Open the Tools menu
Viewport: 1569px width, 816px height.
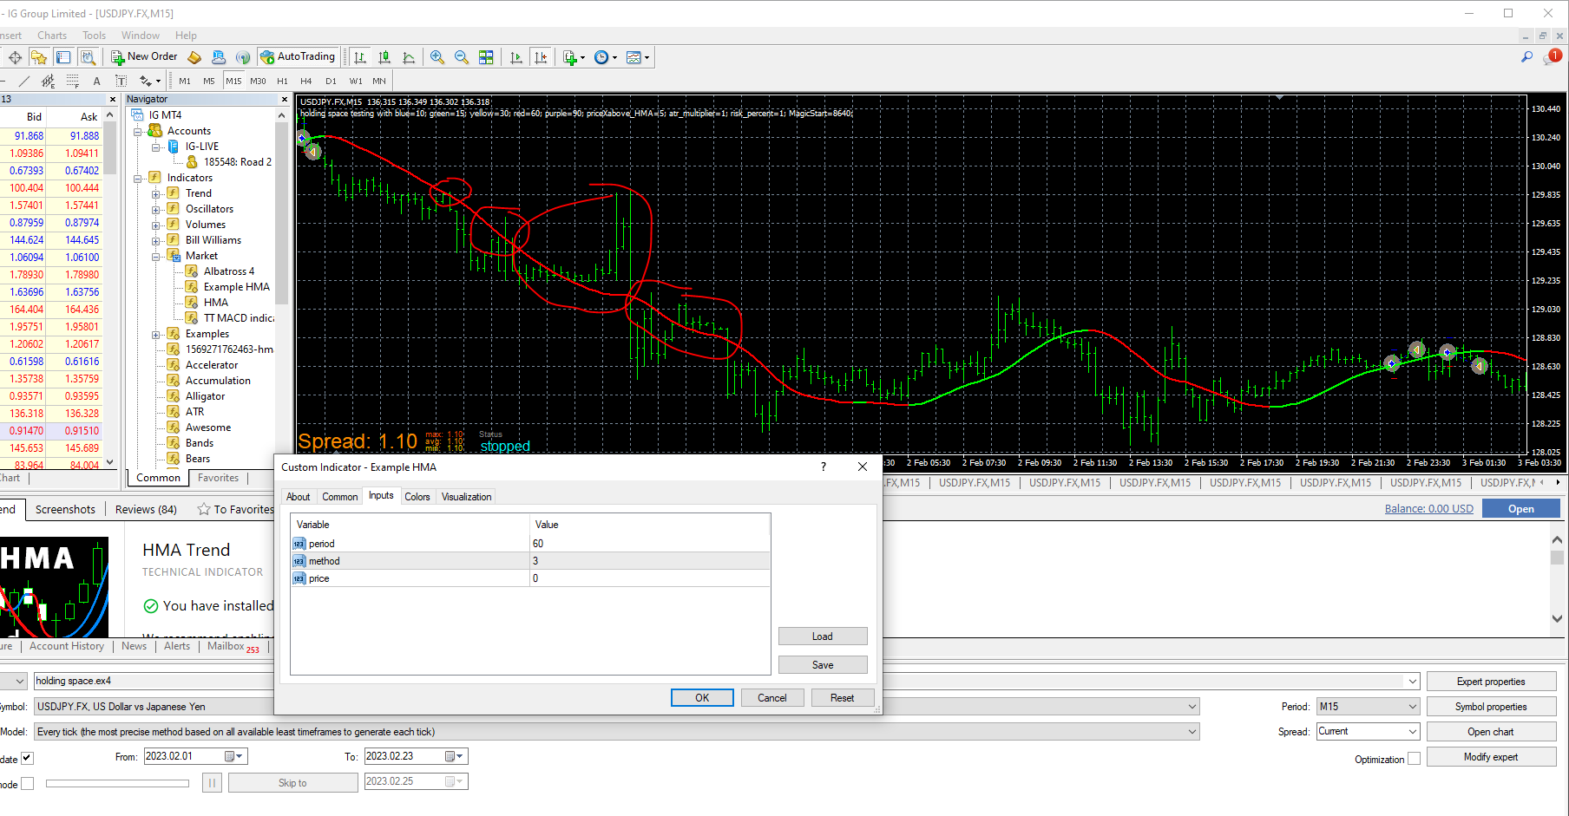pyautogui.click(x=94, y=36)
